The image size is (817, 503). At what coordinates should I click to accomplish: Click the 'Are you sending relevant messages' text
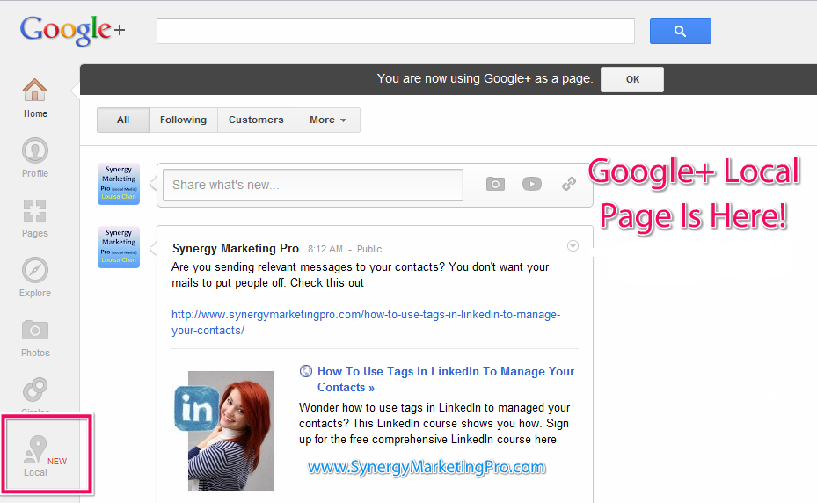pyautogui.click(x=360, y=274)
